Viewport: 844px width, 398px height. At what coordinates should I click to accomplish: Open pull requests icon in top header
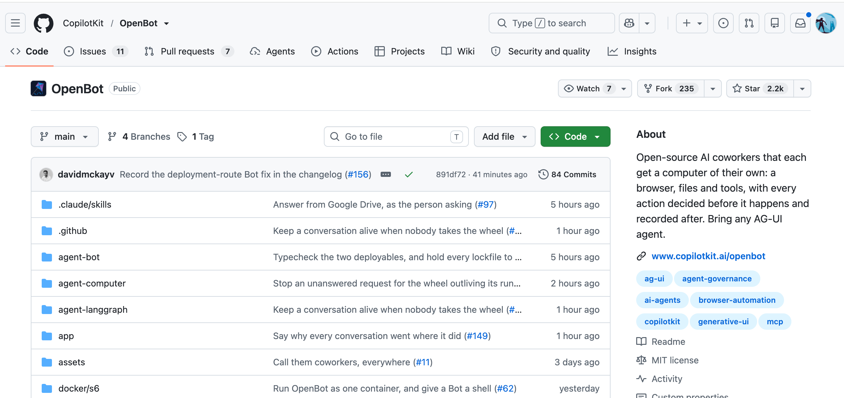749,23
